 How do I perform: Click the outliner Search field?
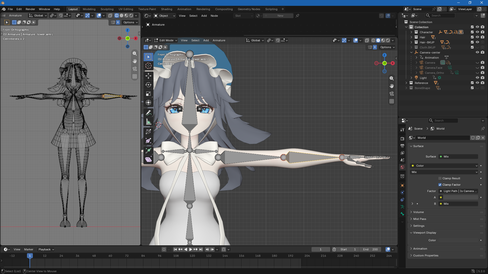[440, 15]
